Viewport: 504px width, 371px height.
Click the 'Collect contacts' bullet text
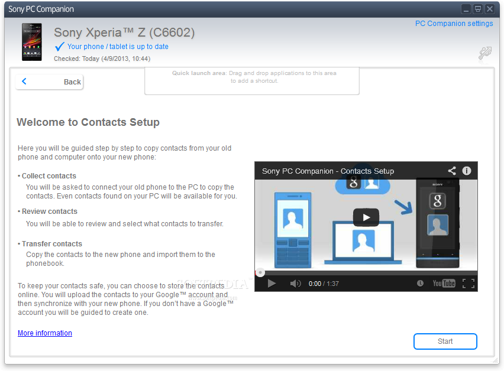click(49, 176)
